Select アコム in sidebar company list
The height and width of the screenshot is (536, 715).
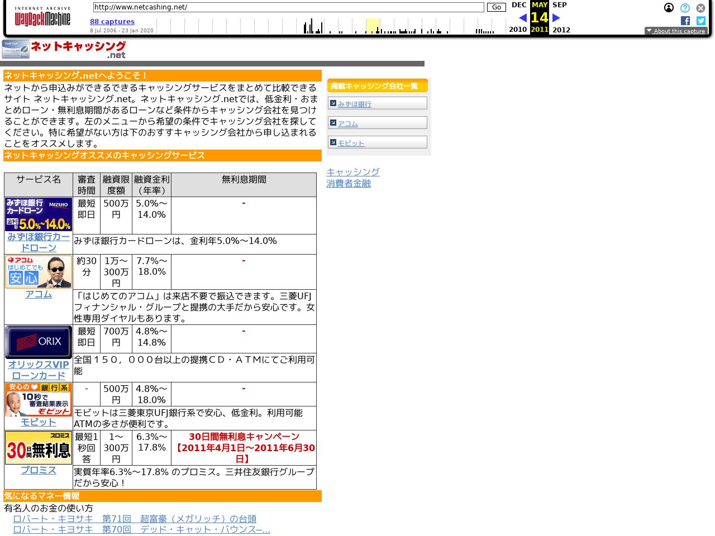coord(347,124)
